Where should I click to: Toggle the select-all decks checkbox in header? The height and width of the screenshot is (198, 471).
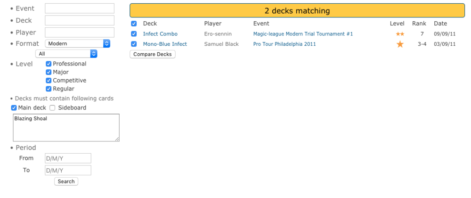coord(134,24)
